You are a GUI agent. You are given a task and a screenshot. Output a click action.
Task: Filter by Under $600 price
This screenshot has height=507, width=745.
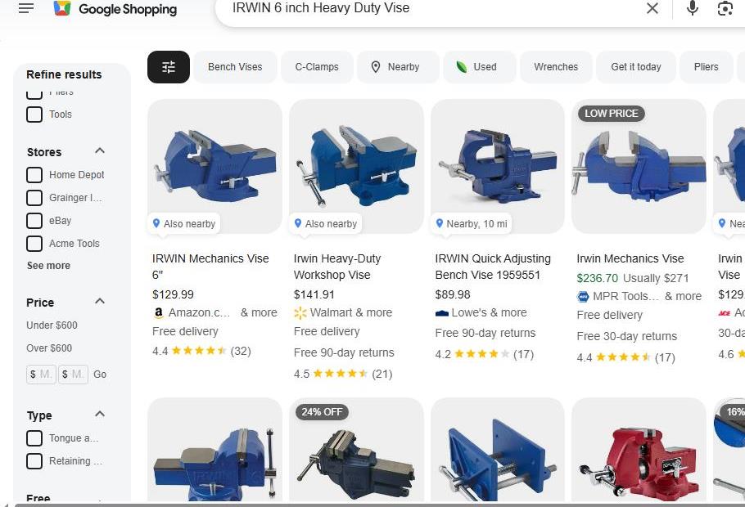click(x=52, y=325)
